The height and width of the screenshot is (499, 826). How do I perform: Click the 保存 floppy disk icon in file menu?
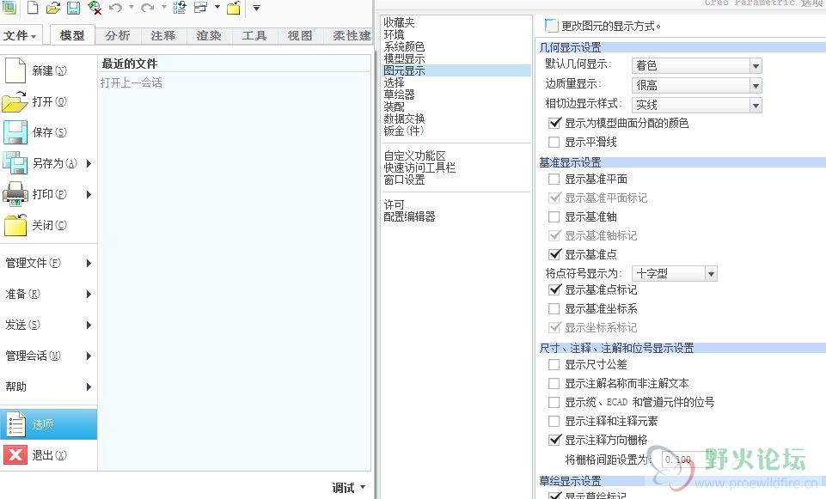coord(15,132)
